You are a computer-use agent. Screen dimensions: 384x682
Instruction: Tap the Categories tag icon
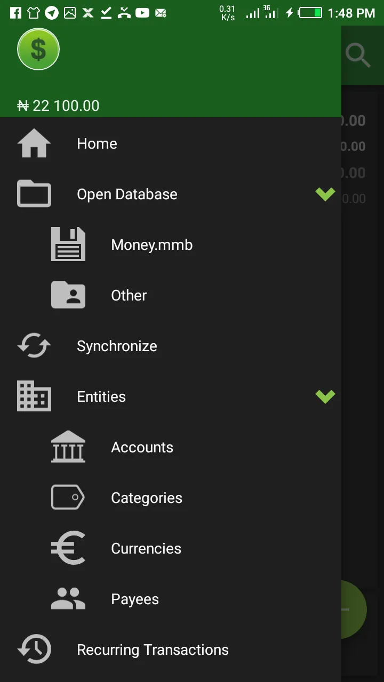[68, 498]
